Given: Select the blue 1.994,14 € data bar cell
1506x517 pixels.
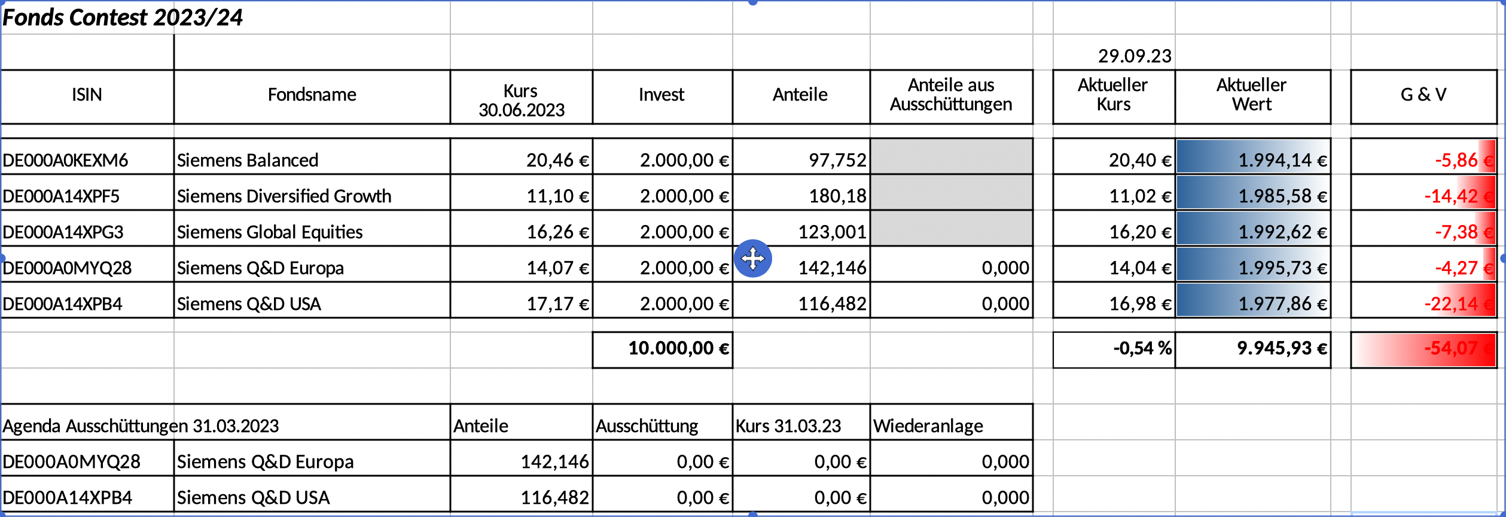Looking at the screenshot, I should (x=1253, y=160).
